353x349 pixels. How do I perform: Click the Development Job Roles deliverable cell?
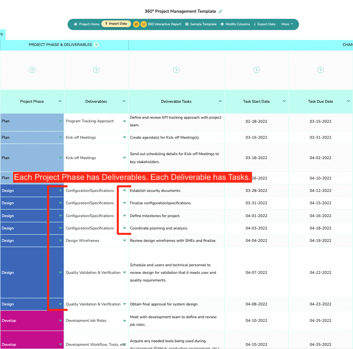(96, 321)
